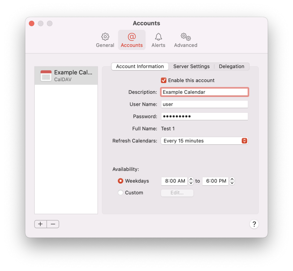Screen dimensions: 293x271
Task: Click the Edit button for custom availability
Action: pyautogui.click(x=177, y=193)
